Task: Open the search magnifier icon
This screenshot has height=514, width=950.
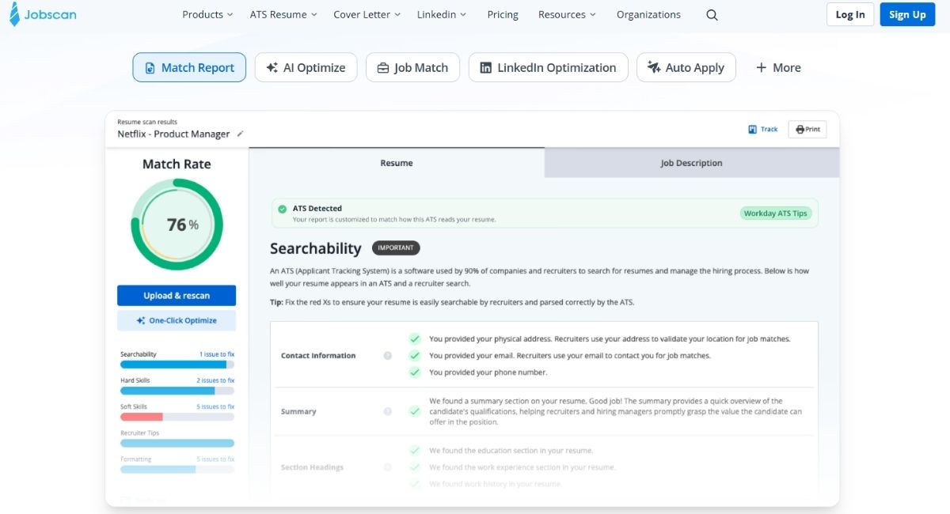Action: pos(712,15)
